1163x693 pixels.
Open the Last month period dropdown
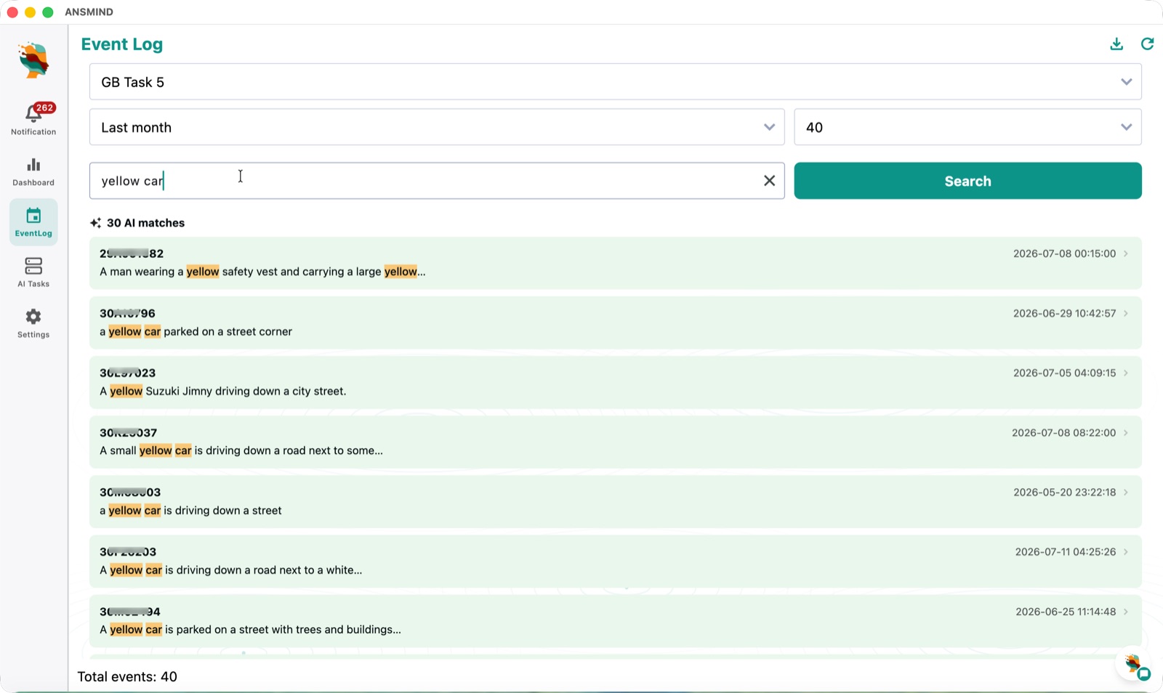coord(437,127)
